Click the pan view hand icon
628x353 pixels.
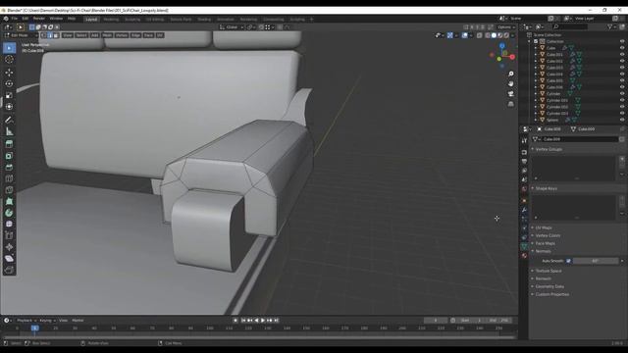510,84
